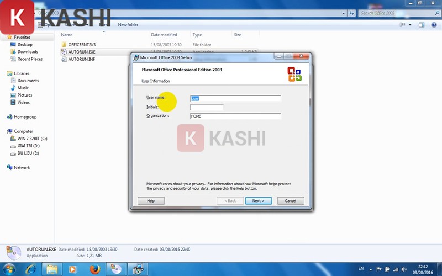Click the Windows Start button
Viewport: 442px width, 276px height.
click(10, 269)
